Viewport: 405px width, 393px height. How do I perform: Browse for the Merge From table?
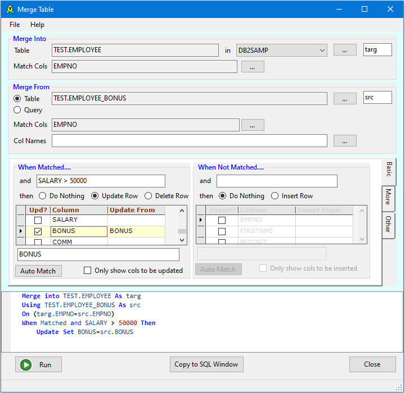point(345,99)
